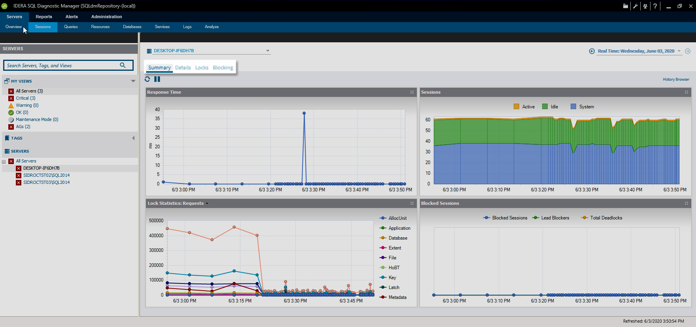Select SIDROCTST02\SQL2014 server in tree
Screen dimensions: 696x327
46,175
